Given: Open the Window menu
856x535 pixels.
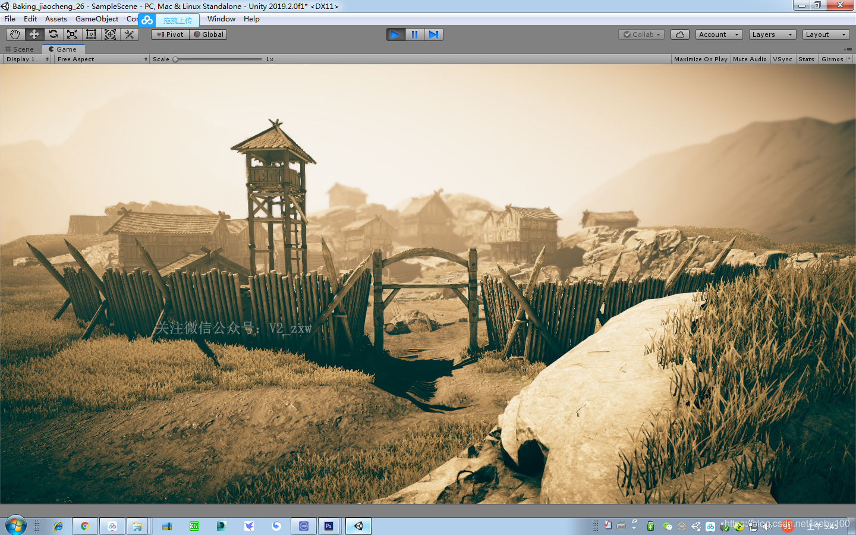Looking at the screenshot, I should point(221,19).
